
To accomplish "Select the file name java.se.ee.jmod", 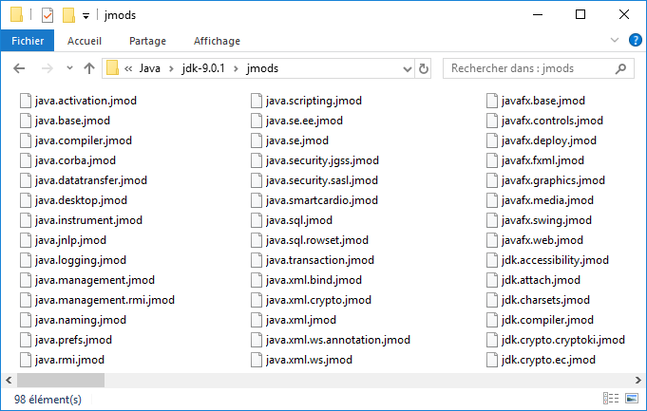I will coord(304,121).
